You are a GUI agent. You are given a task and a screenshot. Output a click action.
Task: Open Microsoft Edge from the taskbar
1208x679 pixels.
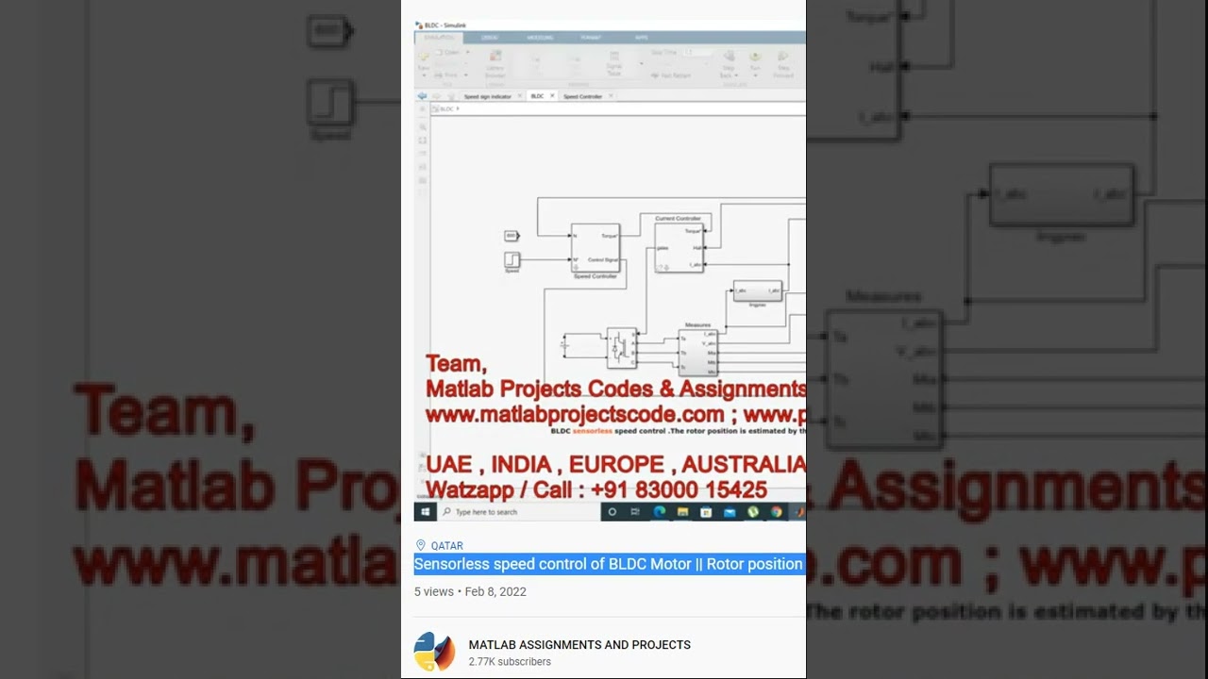(660, 512)
